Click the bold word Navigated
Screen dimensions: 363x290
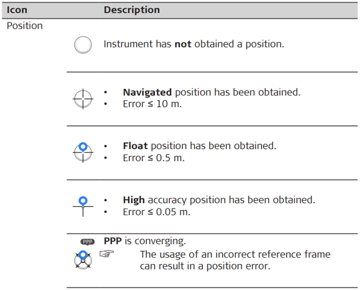pos(147,92)
